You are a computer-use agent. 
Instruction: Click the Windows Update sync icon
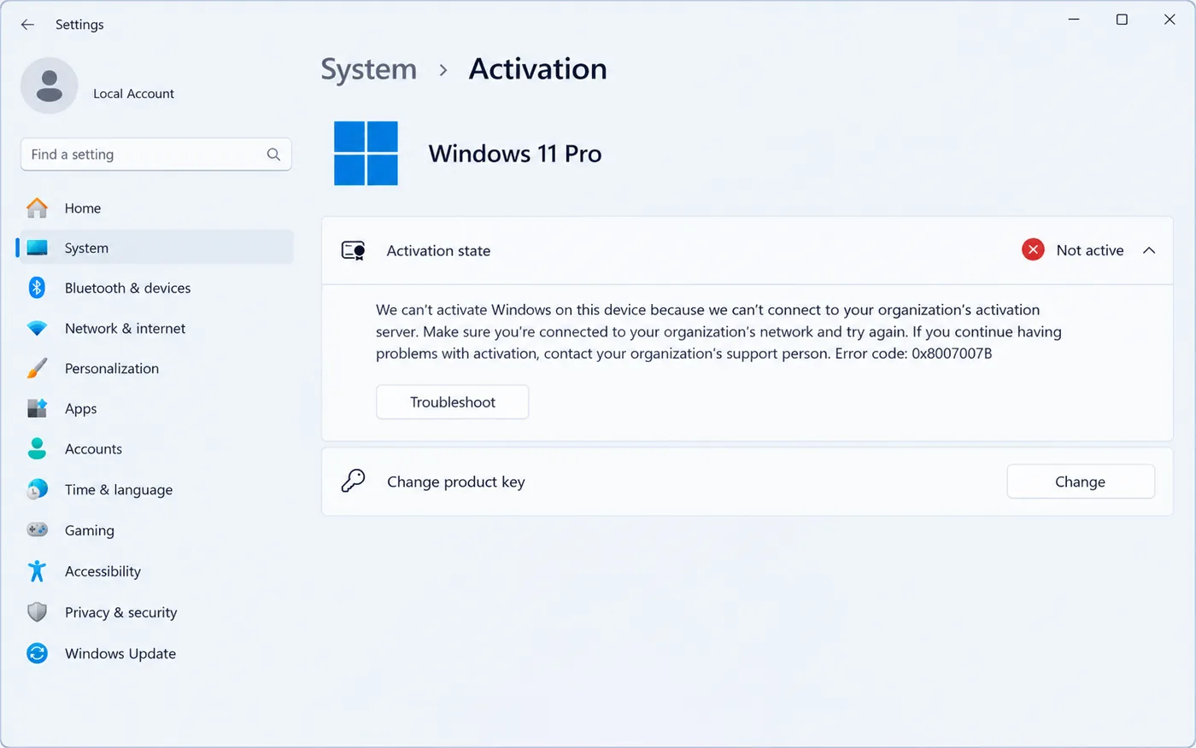pos(37,653)
